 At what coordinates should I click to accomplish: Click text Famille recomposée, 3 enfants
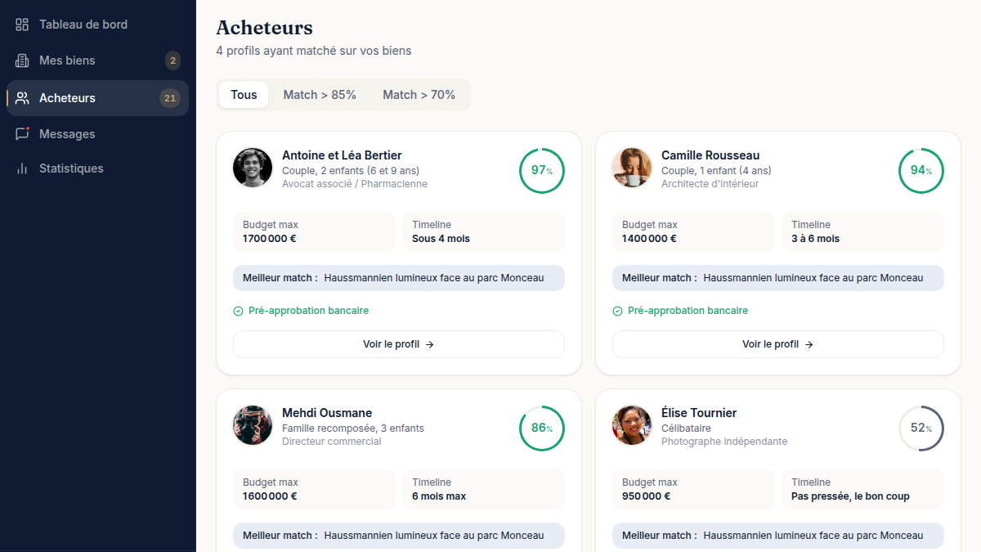point(353,429)
